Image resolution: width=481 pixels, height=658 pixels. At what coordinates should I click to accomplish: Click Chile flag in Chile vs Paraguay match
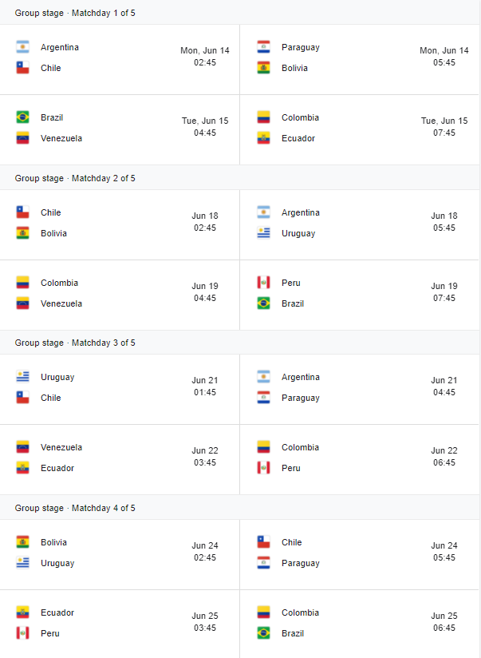tap(263, 541)
